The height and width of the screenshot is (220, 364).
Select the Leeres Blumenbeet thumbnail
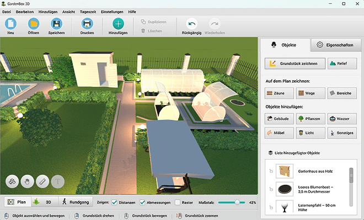coord(285,189)
